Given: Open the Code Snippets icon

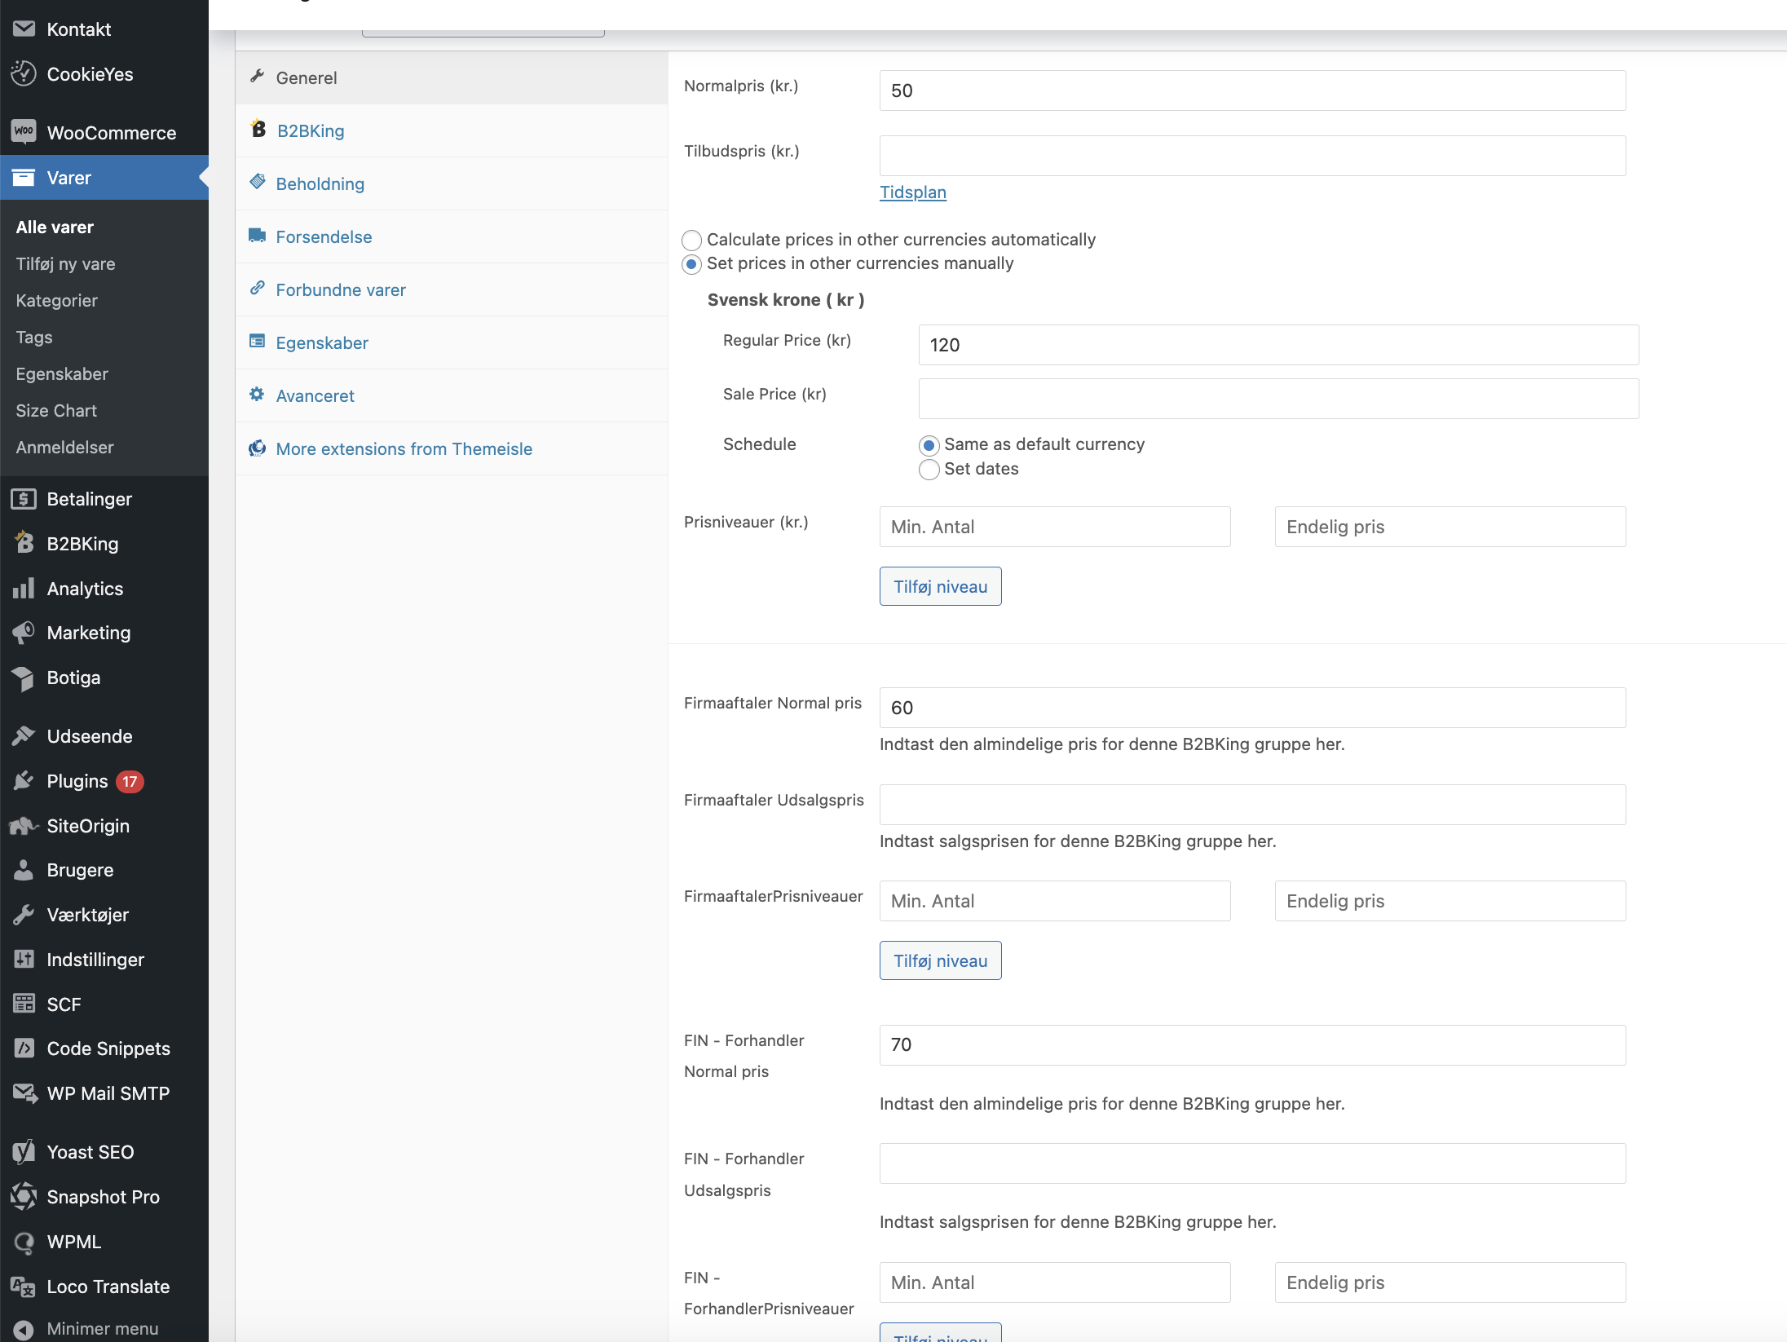Looking at the screenshot, I should [x=24, y=1048].
